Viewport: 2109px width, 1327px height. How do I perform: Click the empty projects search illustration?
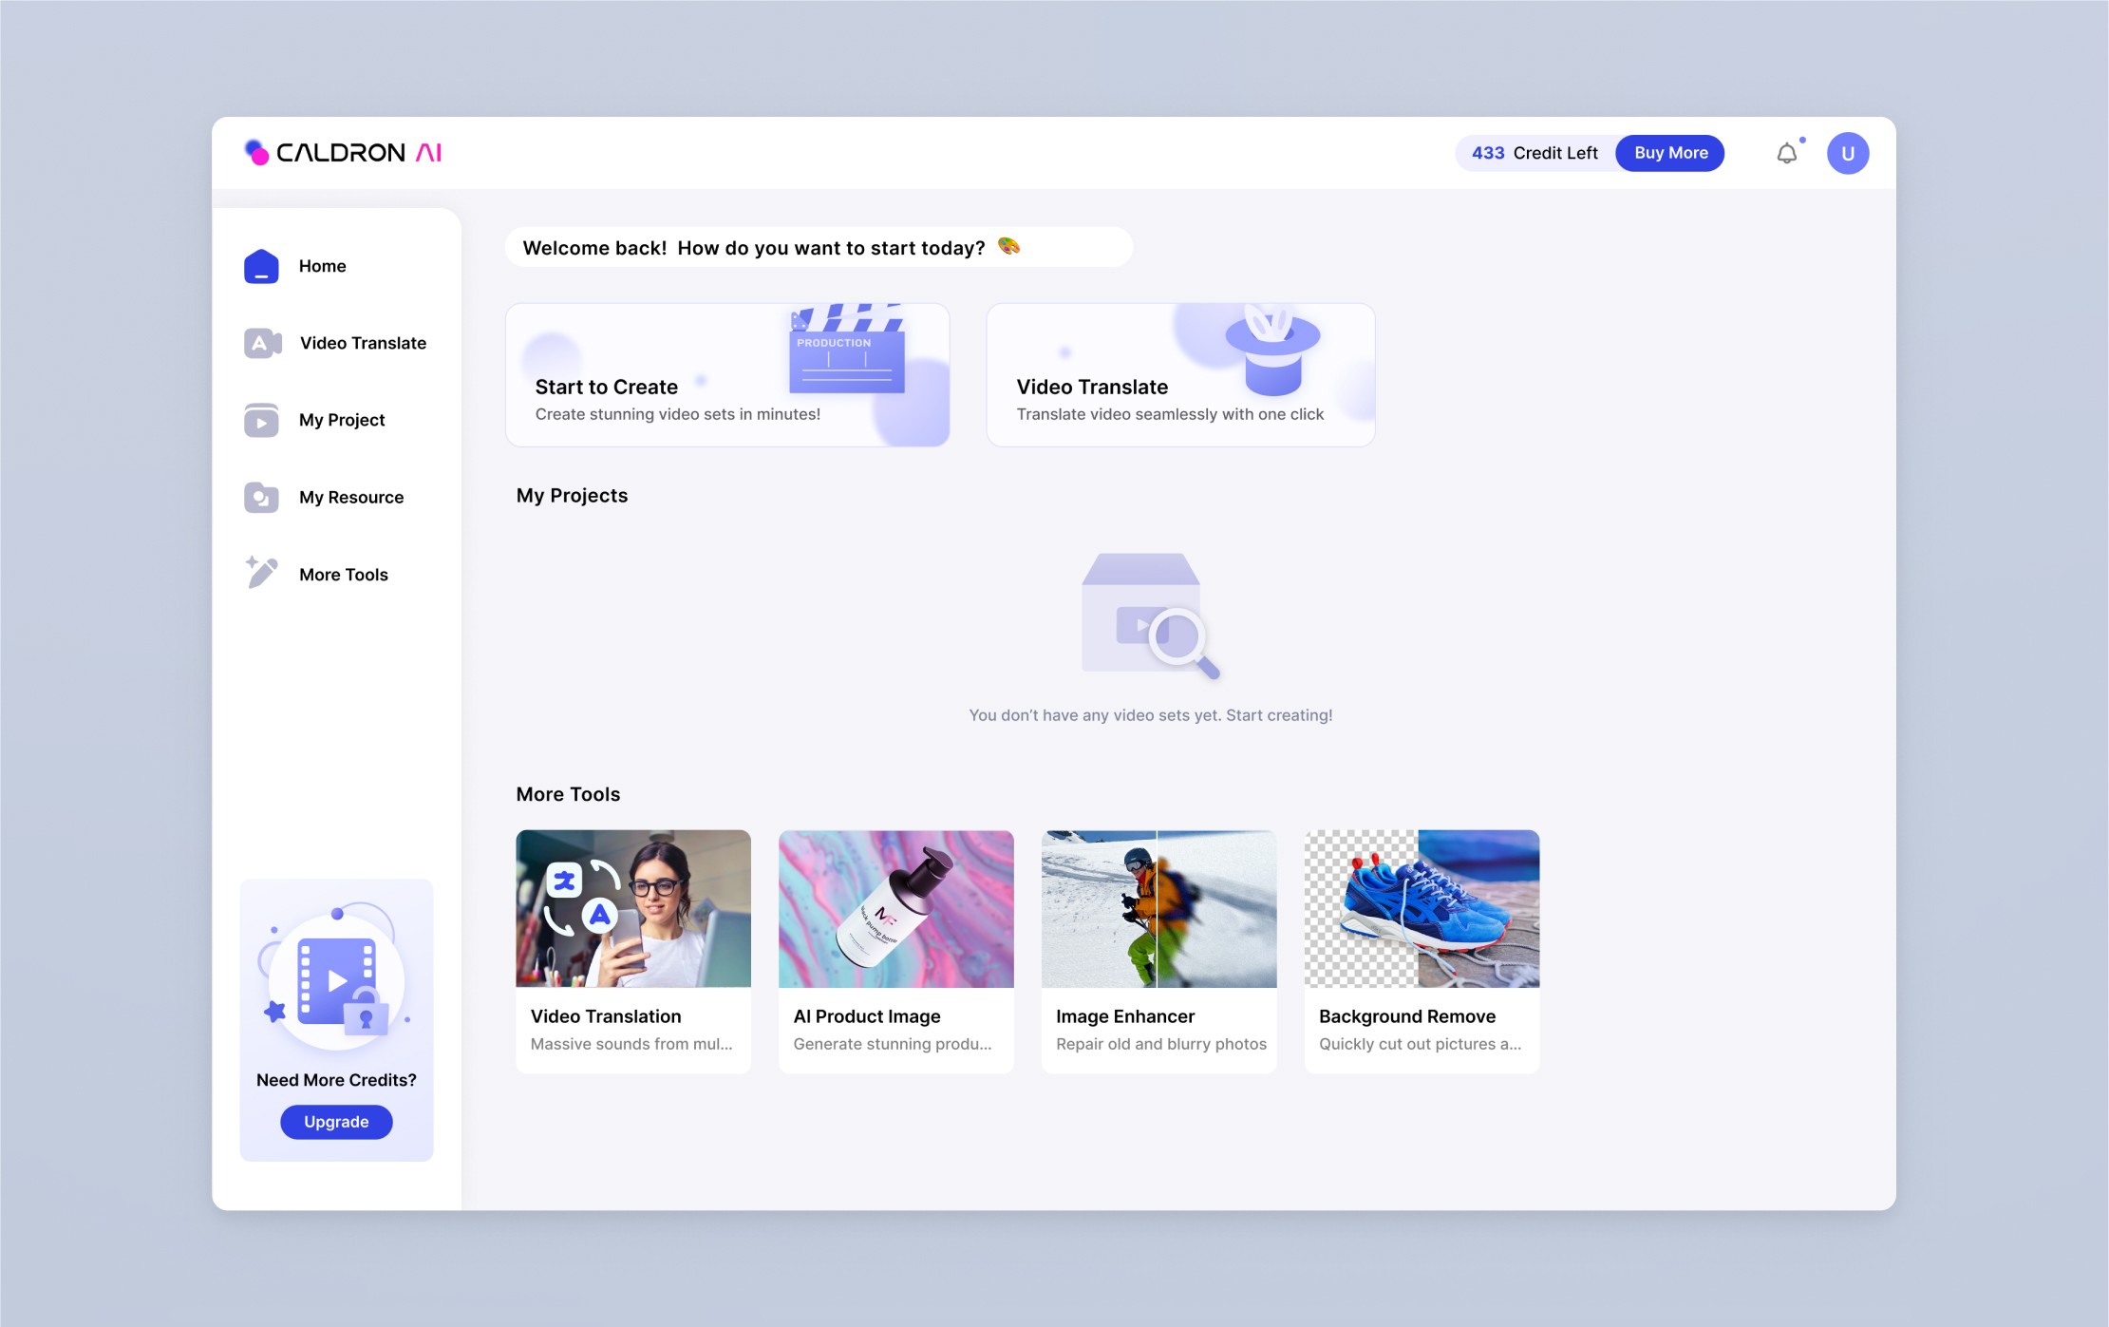(1149, 616)
